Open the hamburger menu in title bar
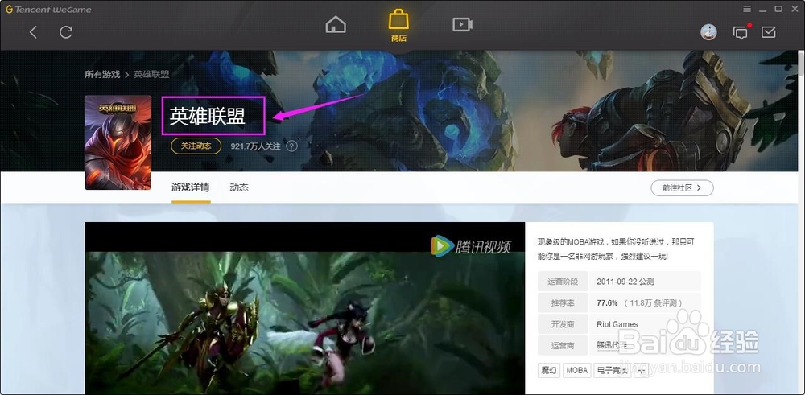805x395 pixels. point(748,9)
